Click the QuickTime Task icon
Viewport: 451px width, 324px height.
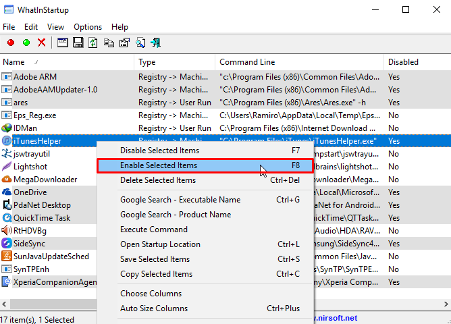click(7, 218)
